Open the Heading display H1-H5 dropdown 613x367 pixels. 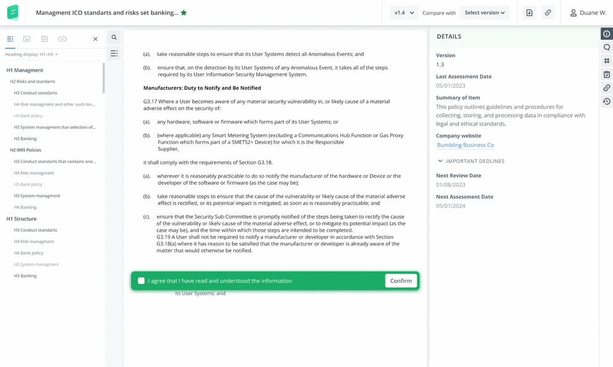click(x=32, y=54)
